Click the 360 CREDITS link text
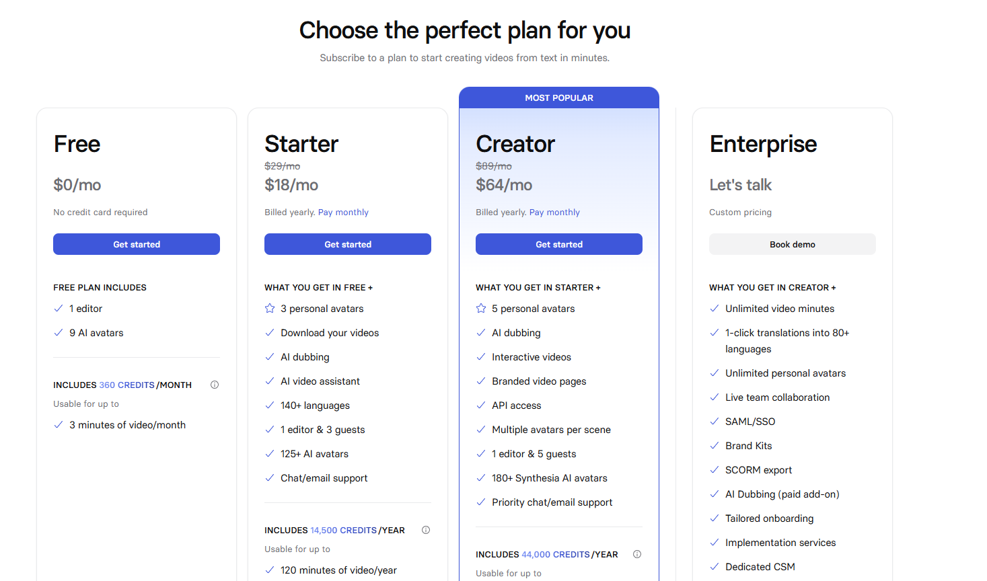This screenshot has height=581, width=987. click(x=126, y=385)
